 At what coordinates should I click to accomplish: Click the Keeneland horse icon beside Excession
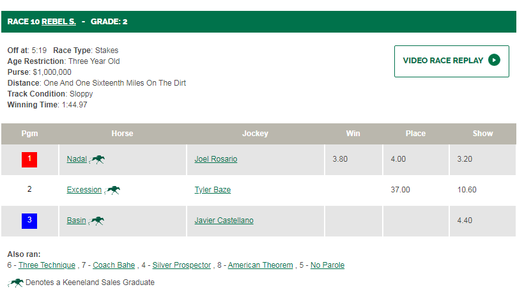click(x=112, y=190)
